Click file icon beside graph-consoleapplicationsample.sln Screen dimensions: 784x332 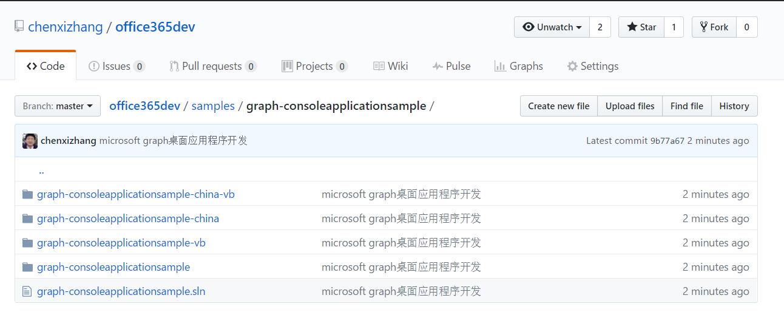click(x=27, y=291)
